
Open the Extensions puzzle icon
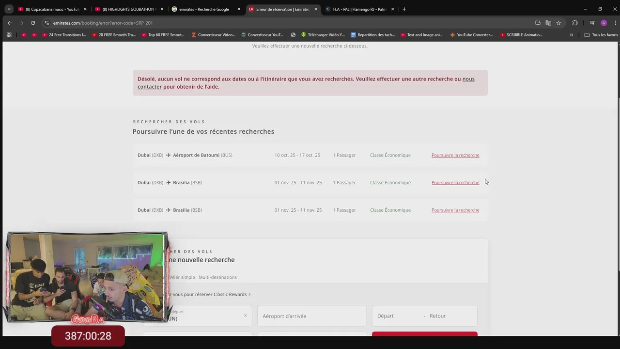[x=575, y=23]
